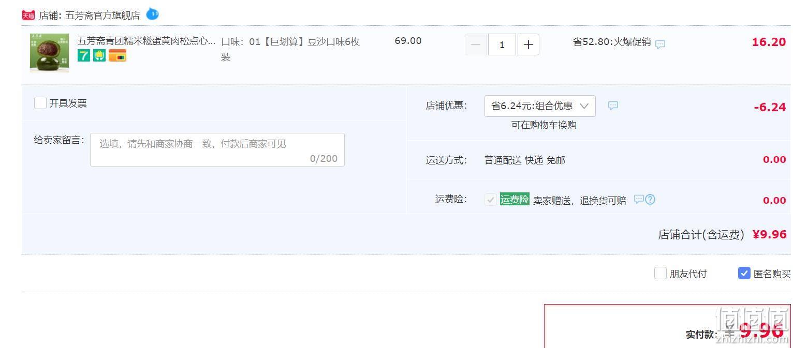Decrease quantity with the minus button
793x348 pixels.
[x=476, y=44]
